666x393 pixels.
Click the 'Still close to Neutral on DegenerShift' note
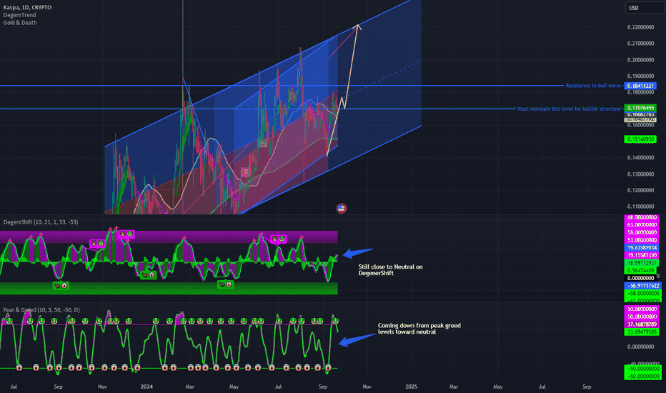[x=390, y=270]
